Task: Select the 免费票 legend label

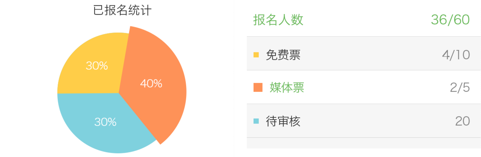Action: [283, 55]
